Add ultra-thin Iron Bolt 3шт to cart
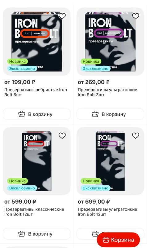147x248 pixels. coord(110,114)
